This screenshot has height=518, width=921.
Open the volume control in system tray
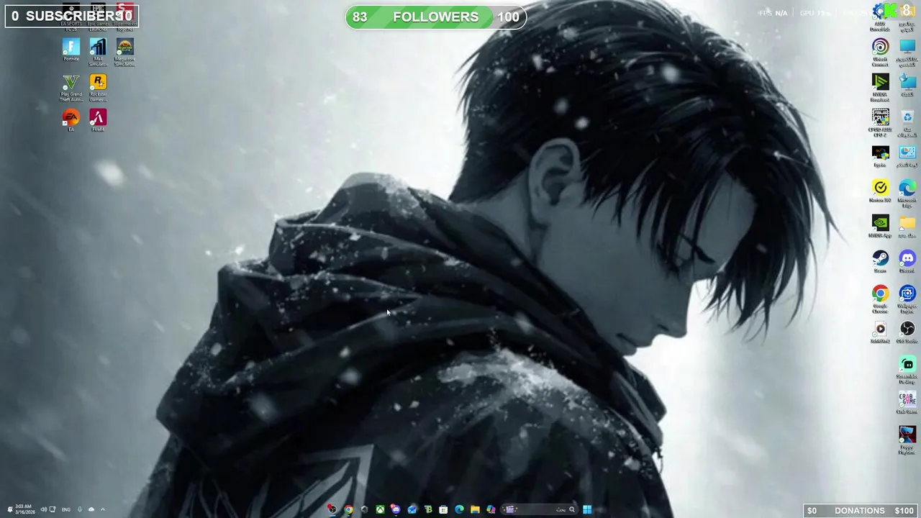point(43,509)
